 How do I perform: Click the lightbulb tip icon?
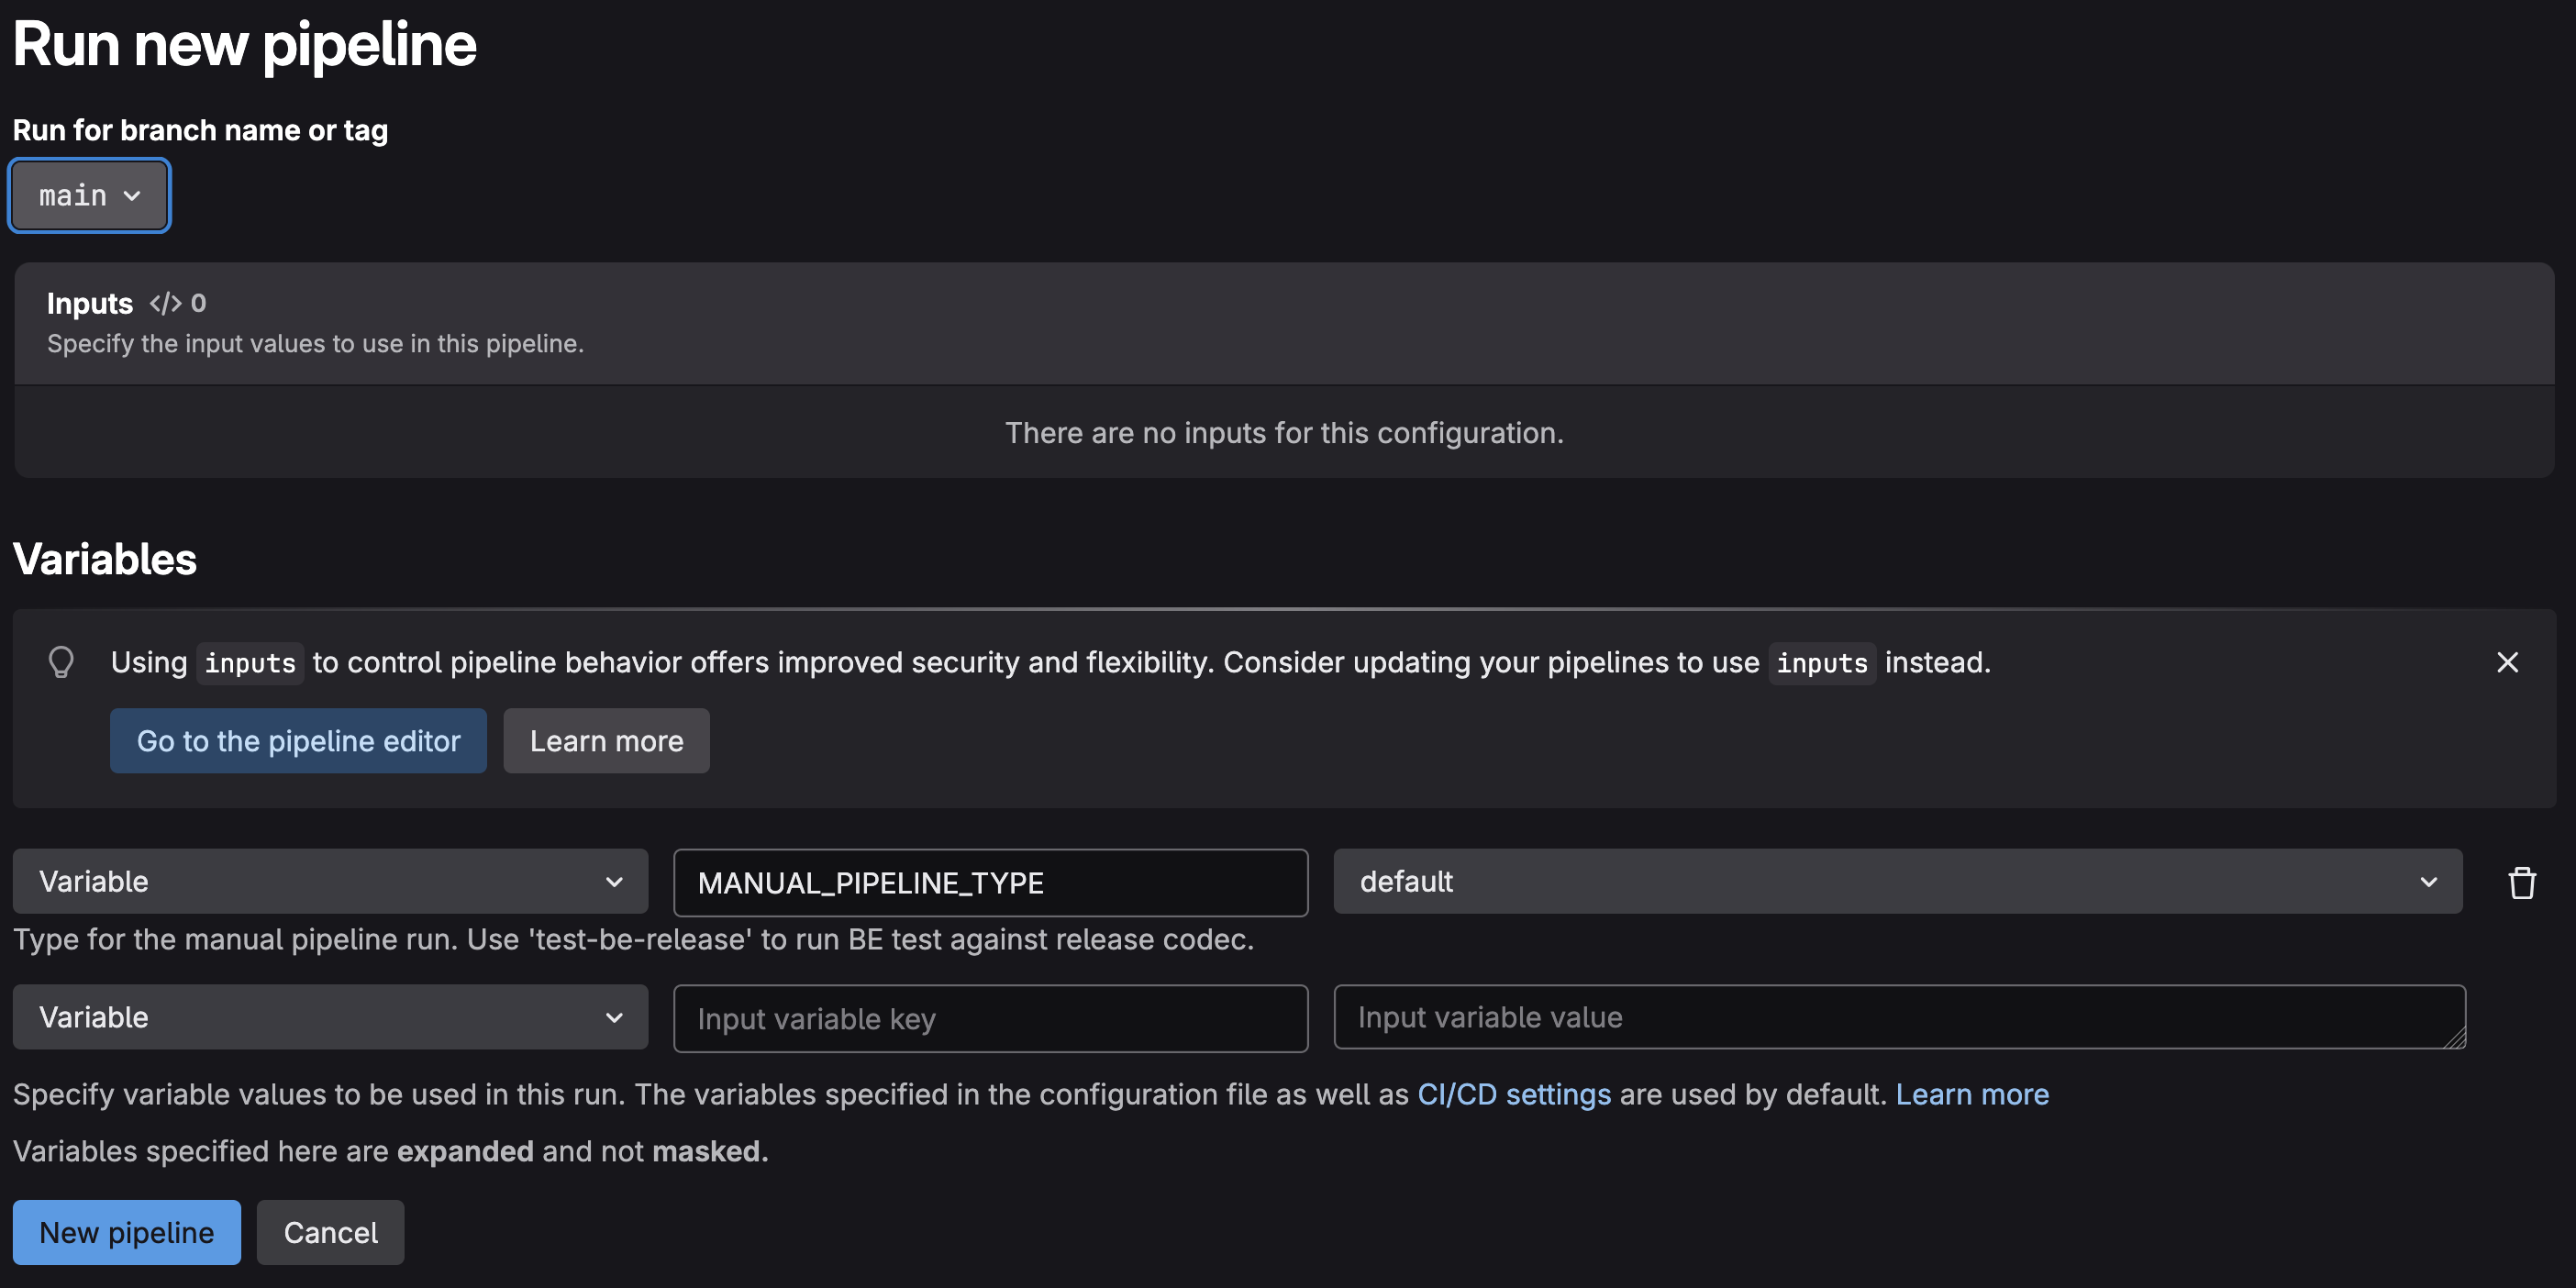[61, 662]
